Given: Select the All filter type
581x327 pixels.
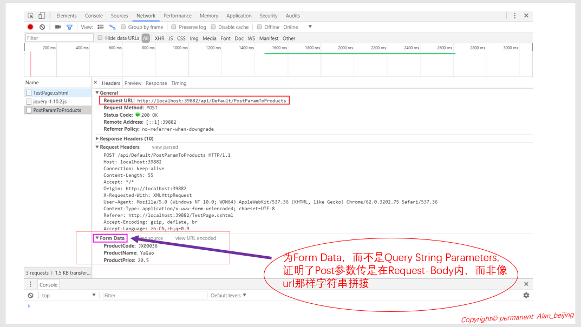Looking at the screenshot, I should coord(146,38).
